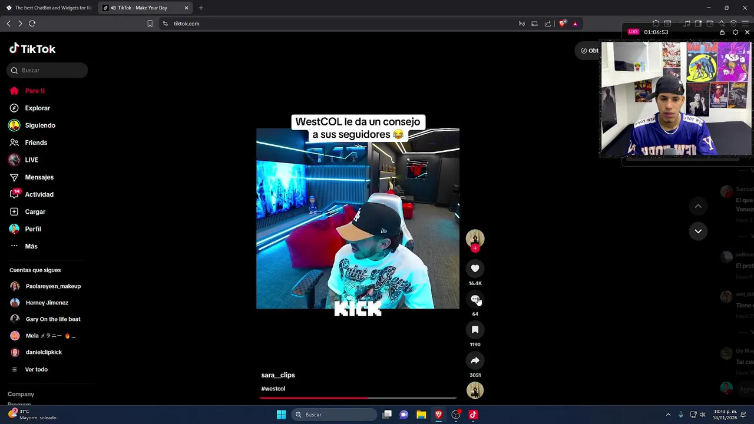Click the playing video area

358,218
